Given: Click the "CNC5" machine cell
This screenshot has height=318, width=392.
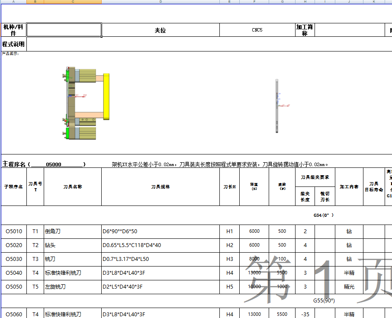Looking at the screenshot, I should point(257,29).
